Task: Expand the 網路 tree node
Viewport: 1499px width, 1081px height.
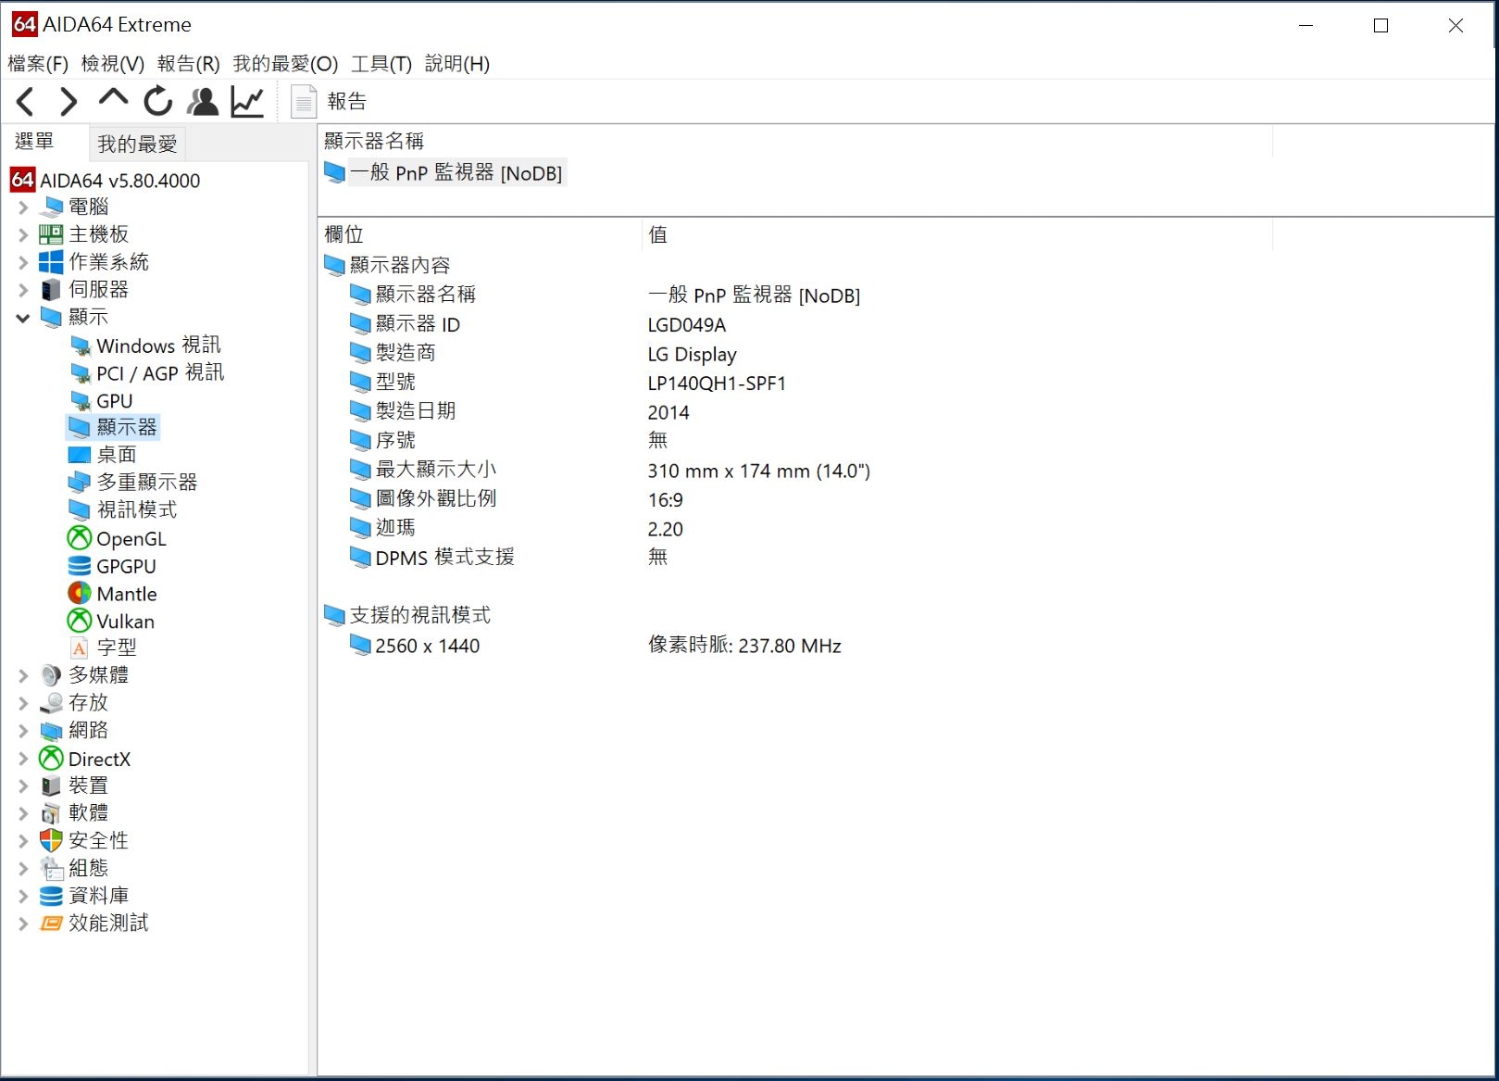Action: (x=23, y=731)
